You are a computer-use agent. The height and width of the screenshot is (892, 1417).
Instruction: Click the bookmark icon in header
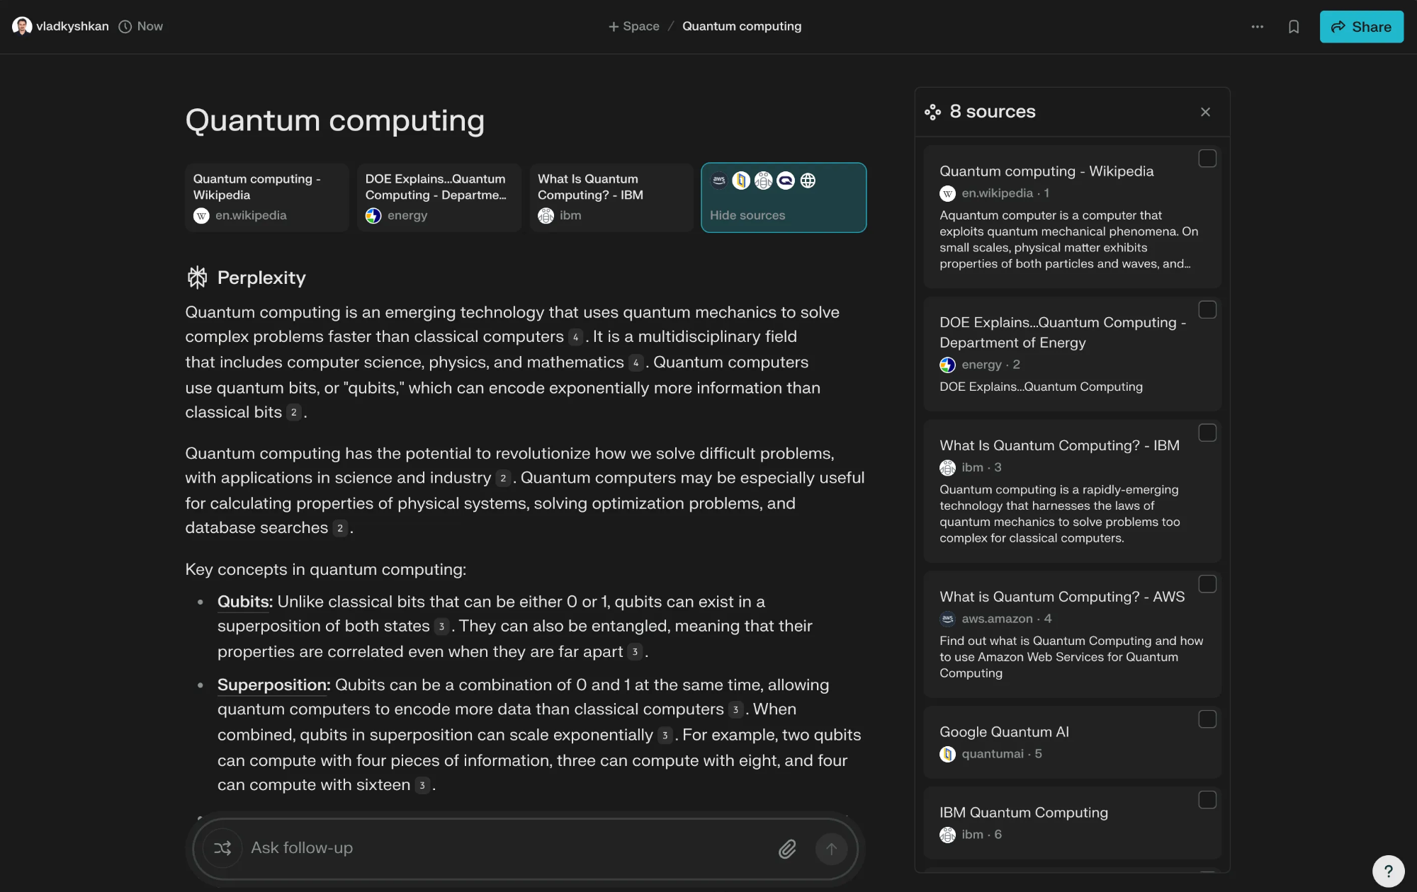click(x=1294, y=27)
